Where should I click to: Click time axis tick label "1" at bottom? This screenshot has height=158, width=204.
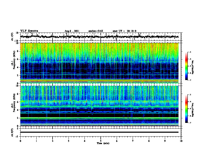point(36,141)
